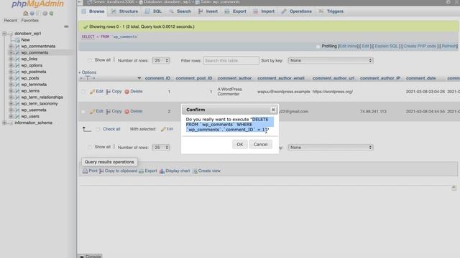The height and width of the screenshot is (258, 460).
Task: Expand the + Options link above table
Action: (x=88, y=72)
